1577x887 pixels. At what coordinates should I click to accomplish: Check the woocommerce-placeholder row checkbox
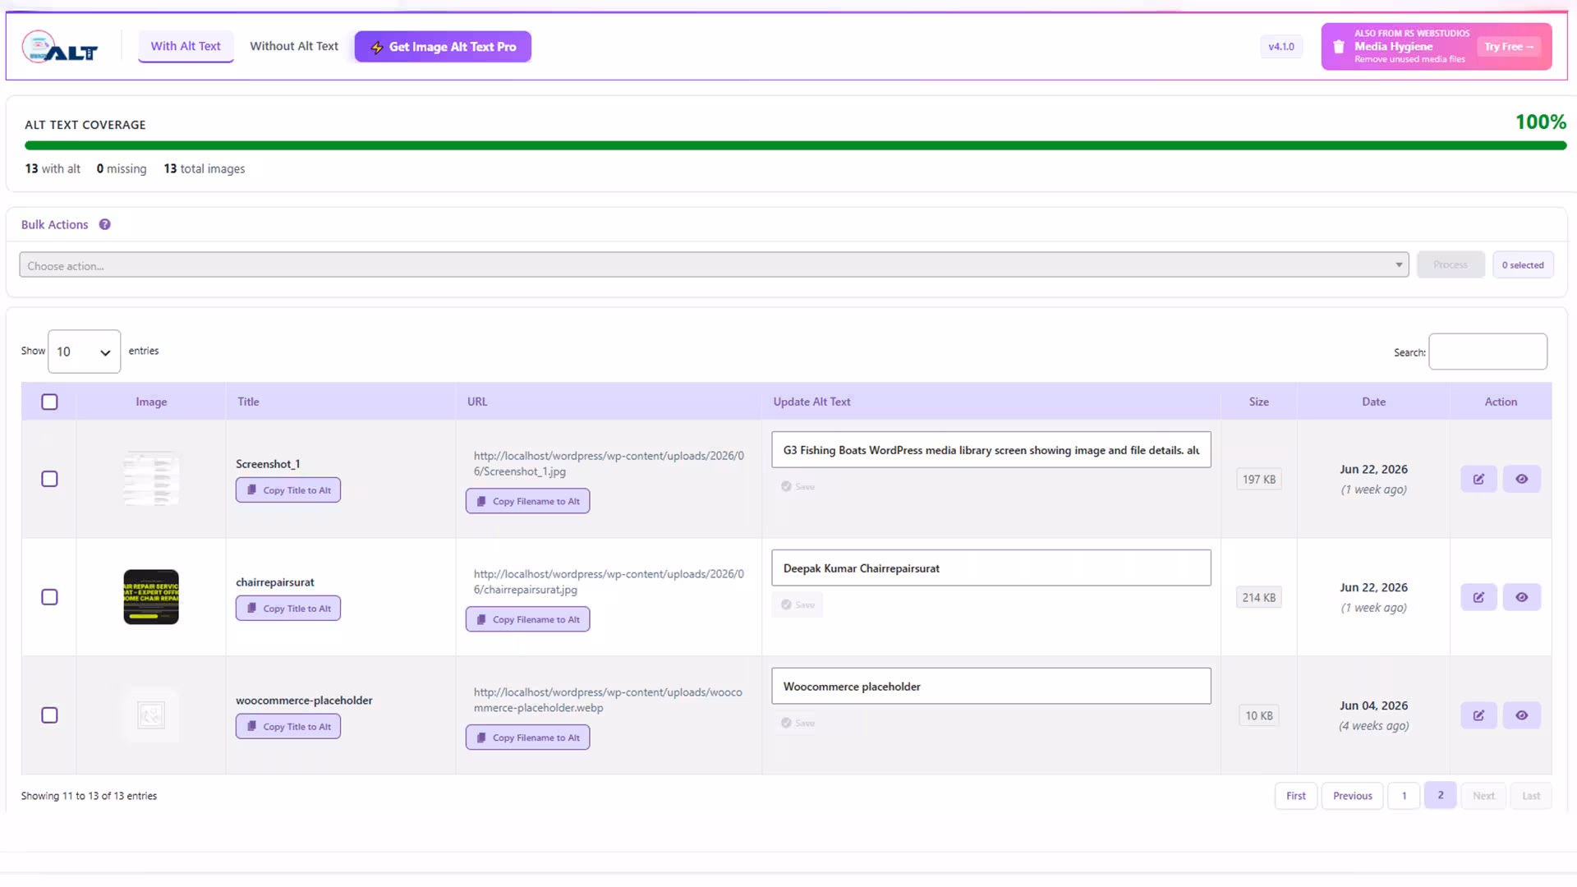[x=49, y=715]
